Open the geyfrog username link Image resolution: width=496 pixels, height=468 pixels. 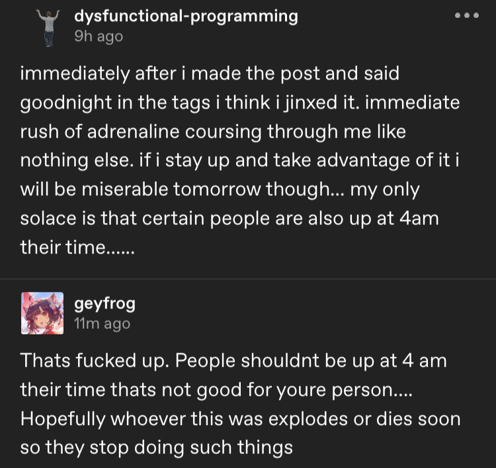coord(104,304)
